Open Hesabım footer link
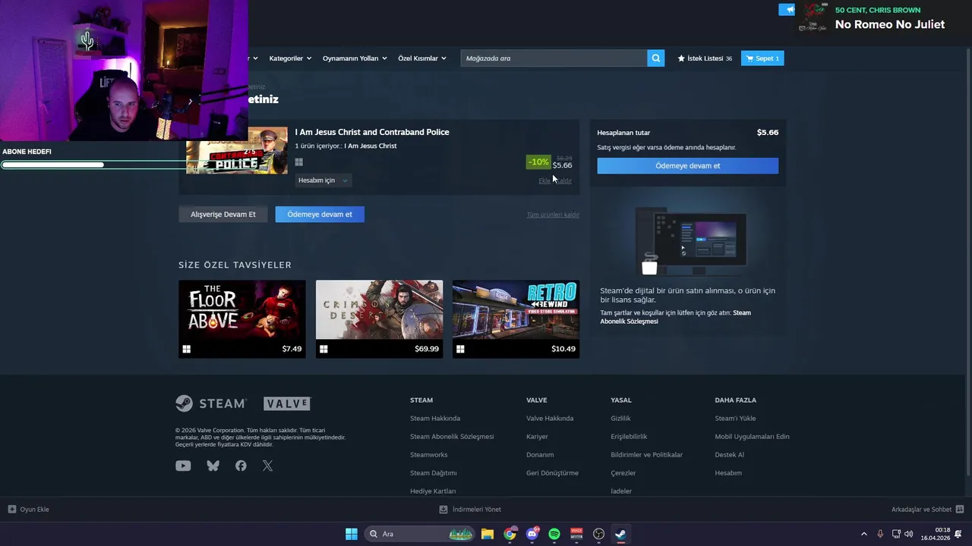 click(728, 473)
